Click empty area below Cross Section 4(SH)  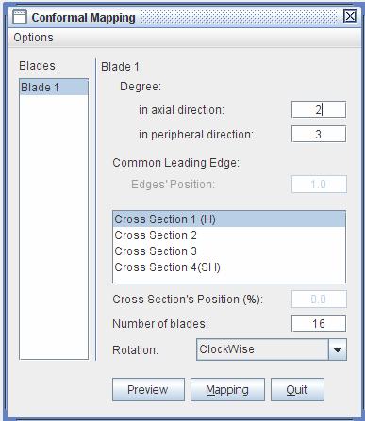click(x=229, y=279)
